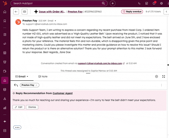Image resolution: width=169 pixels, height=138 pixels.
Task: Click the reply message body area
Action: tap(89, 118)
